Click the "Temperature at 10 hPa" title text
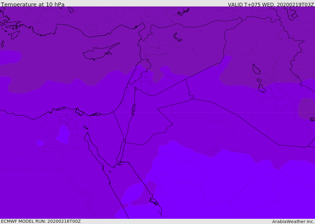The width and height of the screenshot is (315, 224). pos(33,4)
